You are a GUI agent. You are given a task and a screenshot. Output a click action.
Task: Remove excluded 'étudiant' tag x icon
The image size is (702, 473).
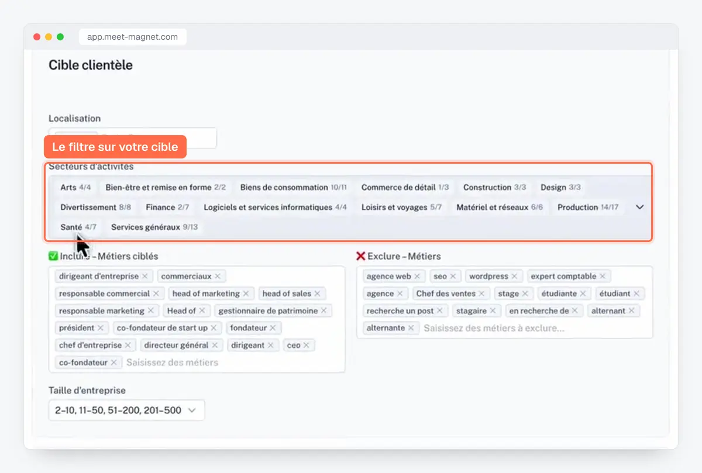point(636,294)
